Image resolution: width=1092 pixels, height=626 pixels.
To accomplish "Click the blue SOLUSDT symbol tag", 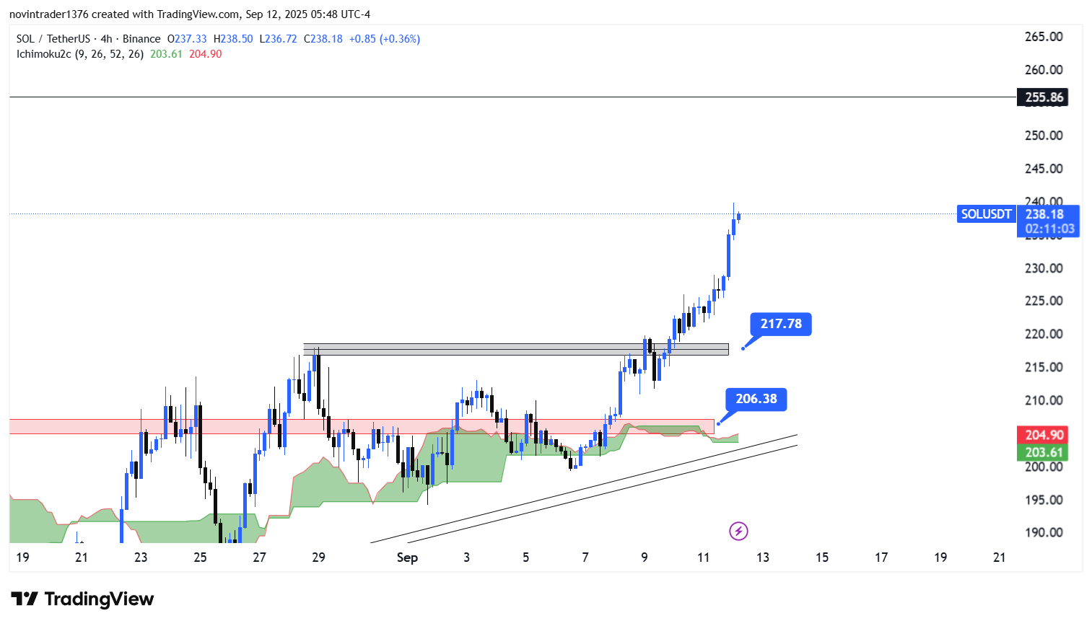I will point(986,214).
